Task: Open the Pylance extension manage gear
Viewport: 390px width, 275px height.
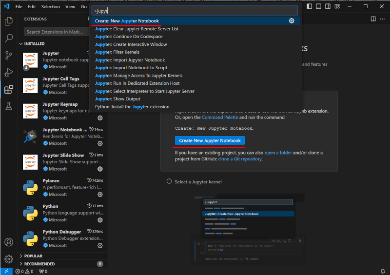Action: coord(100,195)
